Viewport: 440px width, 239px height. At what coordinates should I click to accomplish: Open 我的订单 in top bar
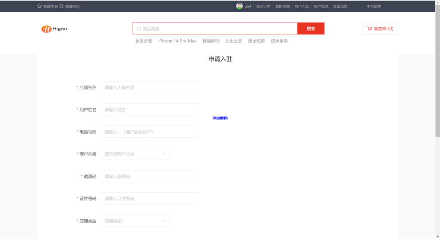(263, 6)
